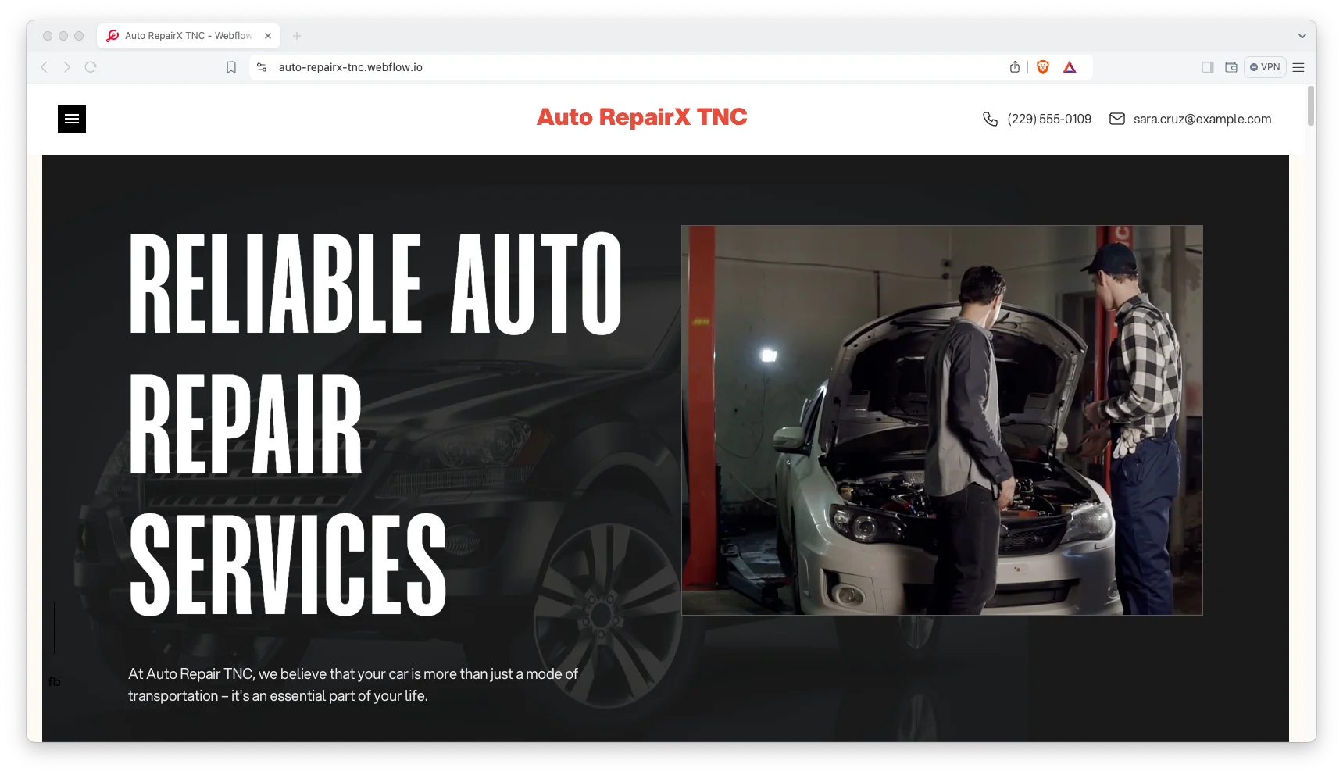The width and height of the screenshot is (1343, 775).
Task: Open the browser main menu
Action: (x=1298, y=67)
